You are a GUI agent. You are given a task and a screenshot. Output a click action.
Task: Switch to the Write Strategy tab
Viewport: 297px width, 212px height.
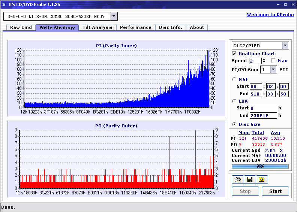point(57,28)
